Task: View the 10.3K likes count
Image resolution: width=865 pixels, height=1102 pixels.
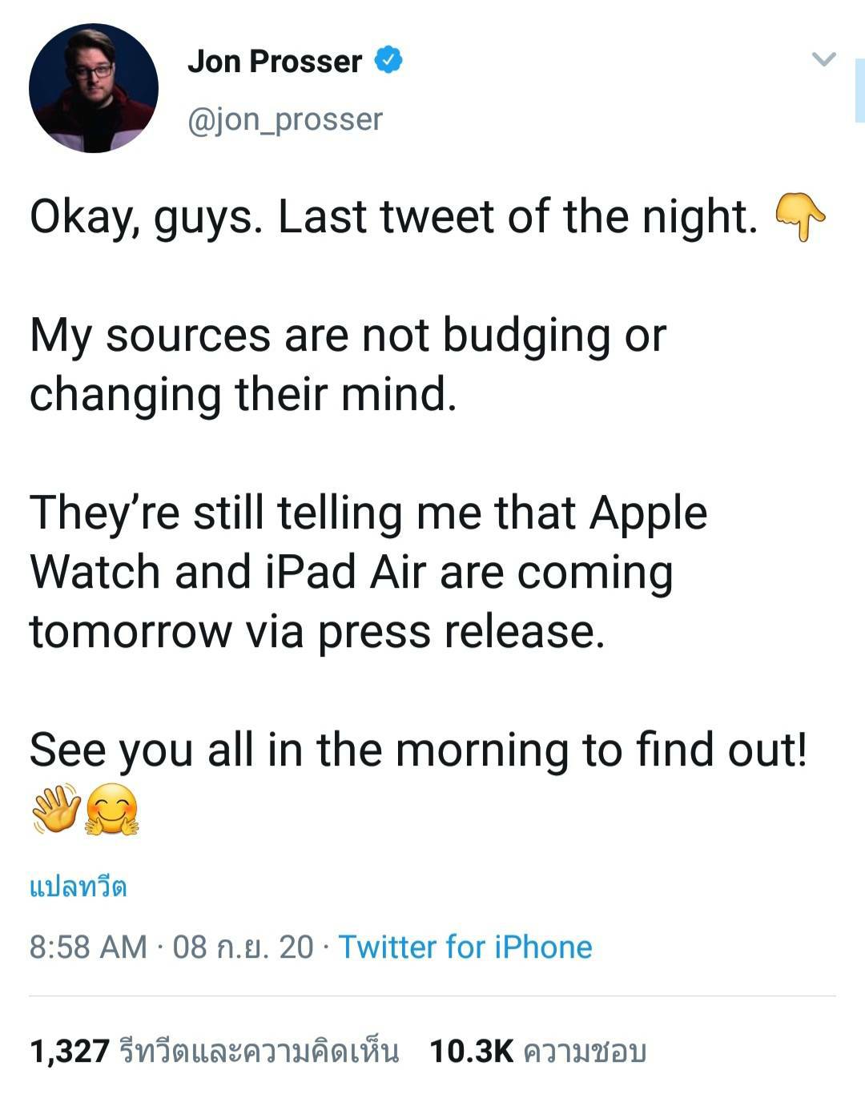Action: point(471,1052)
